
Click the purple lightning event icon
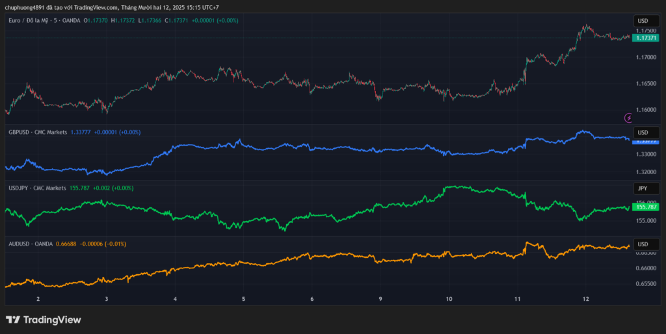[x=628, y=118]
